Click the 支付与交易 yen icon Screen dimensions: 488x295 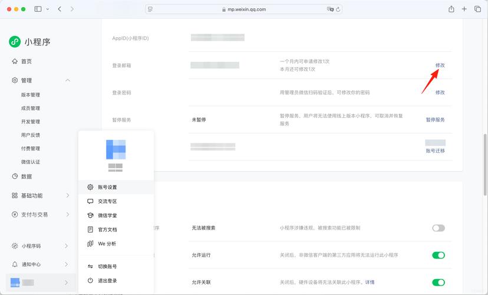click(x=15, y=214)
